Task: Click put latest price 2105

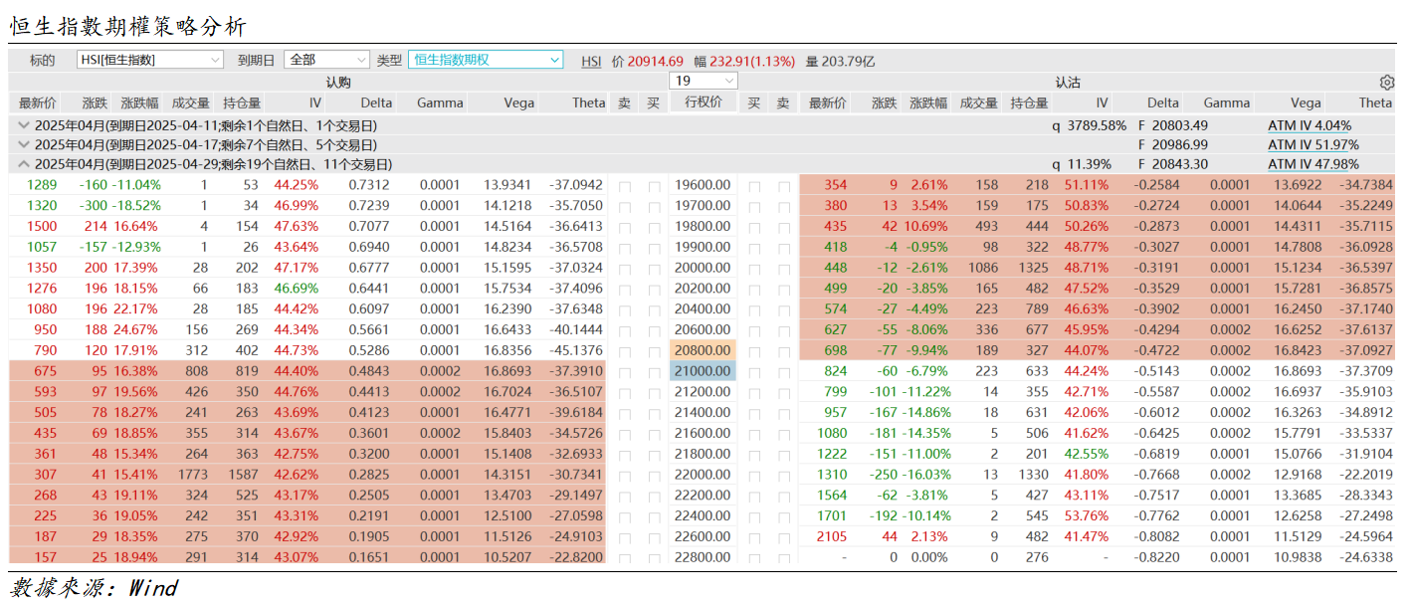Action: [832, 536]
